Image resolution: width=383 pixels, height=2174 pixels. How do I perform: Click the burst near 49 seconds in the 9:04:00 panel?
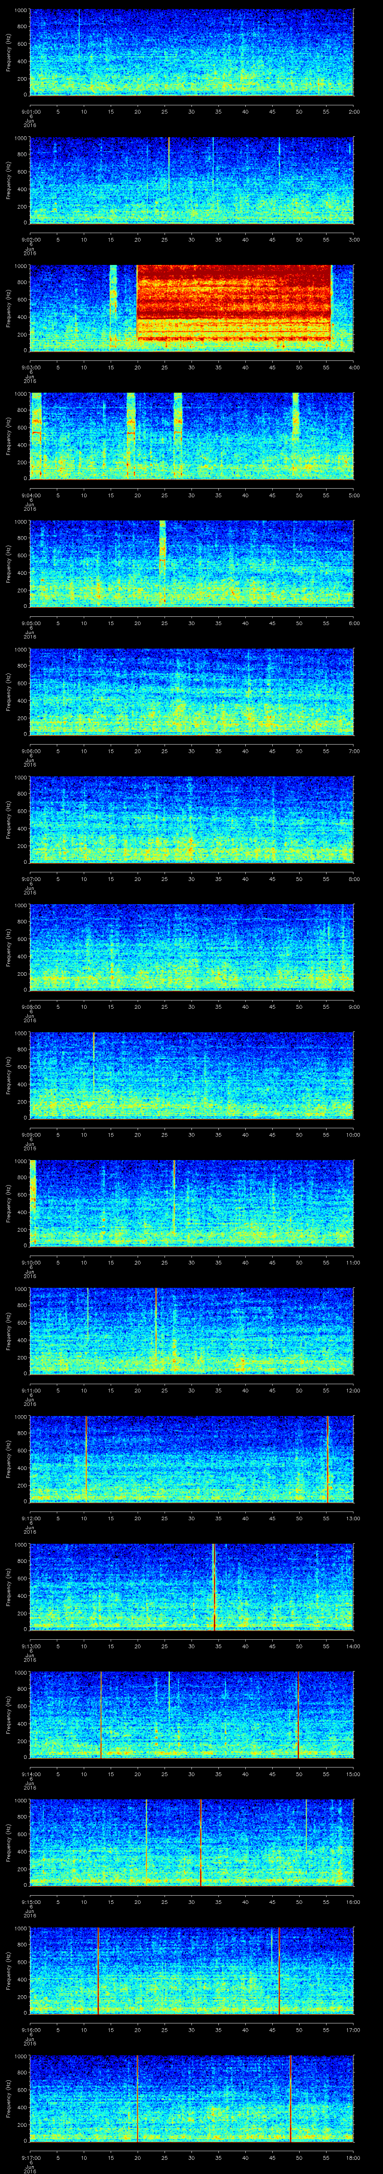coord(295,415)
